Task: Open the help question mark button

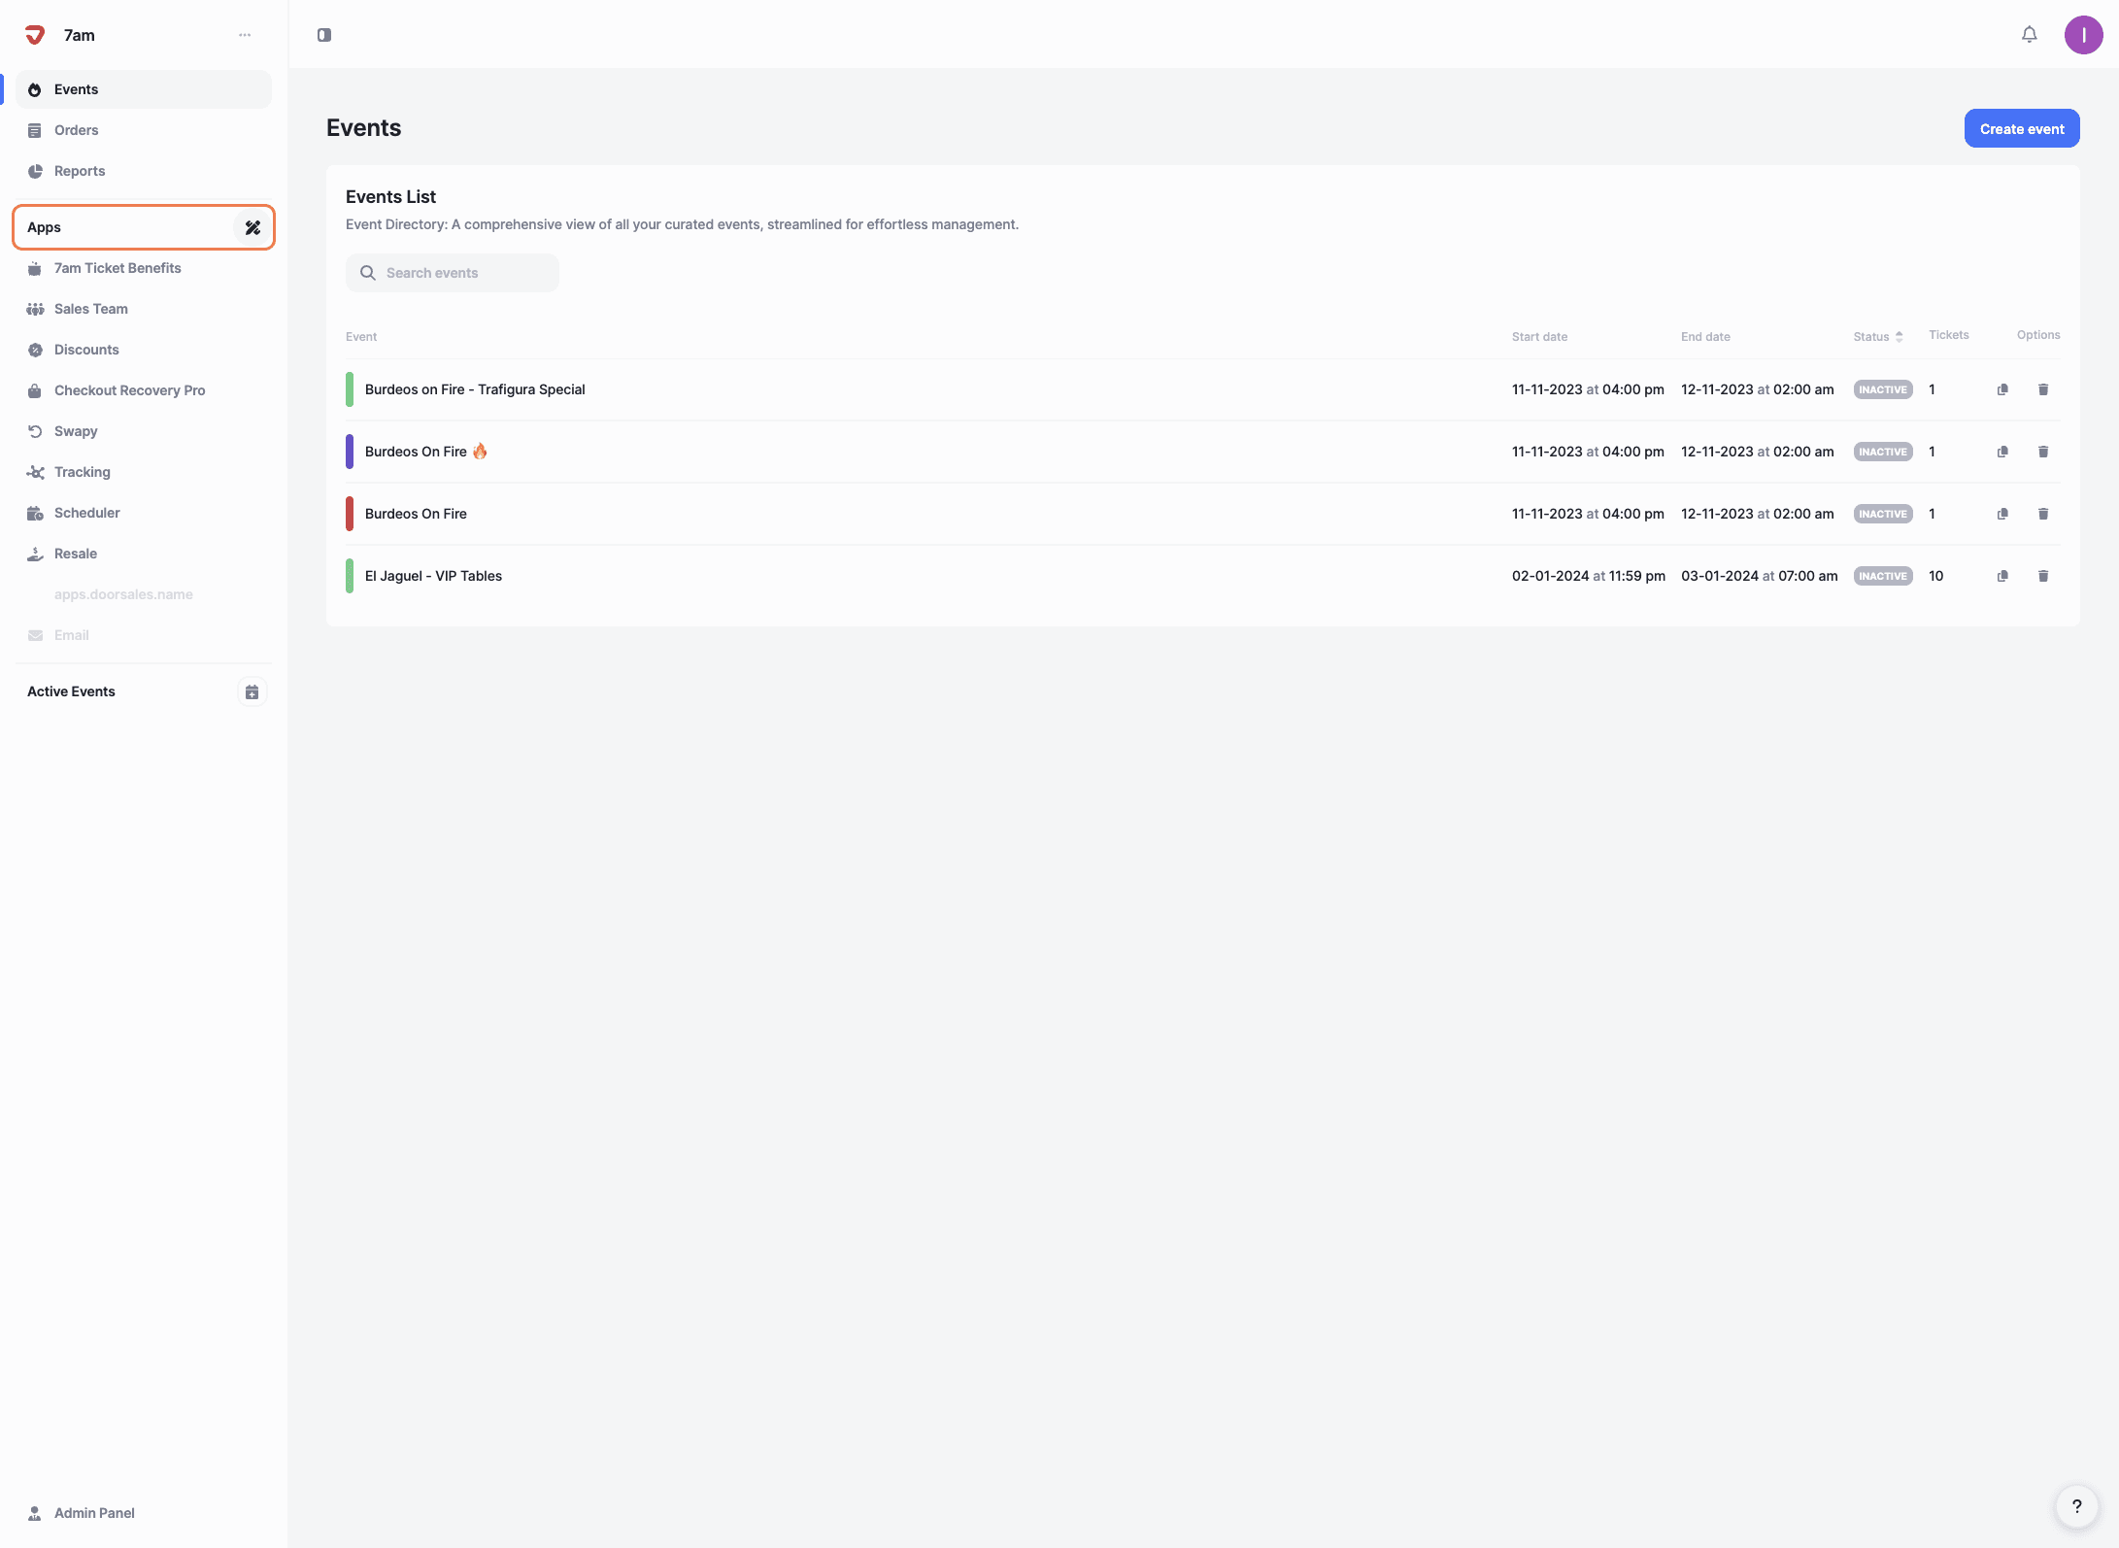Action: [x=2076, y=1506]
